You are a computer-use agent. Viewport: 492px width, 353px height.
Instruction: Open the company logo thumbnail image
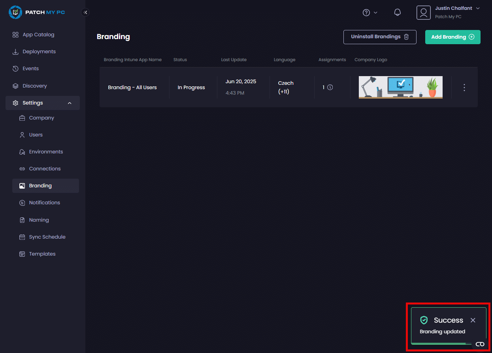(x=400, y=87)
